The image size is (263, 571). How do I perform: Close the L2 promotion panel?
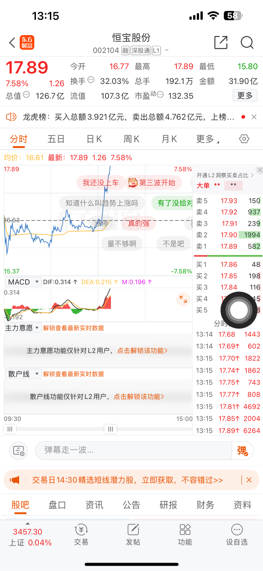tap(260, 170)
